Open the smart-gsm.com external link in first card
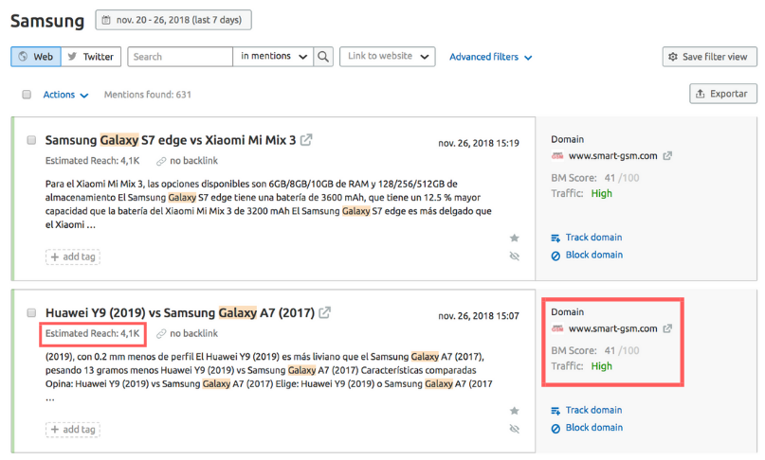Image resolution: width=765 pixels, height=460 pixels. 667,156
